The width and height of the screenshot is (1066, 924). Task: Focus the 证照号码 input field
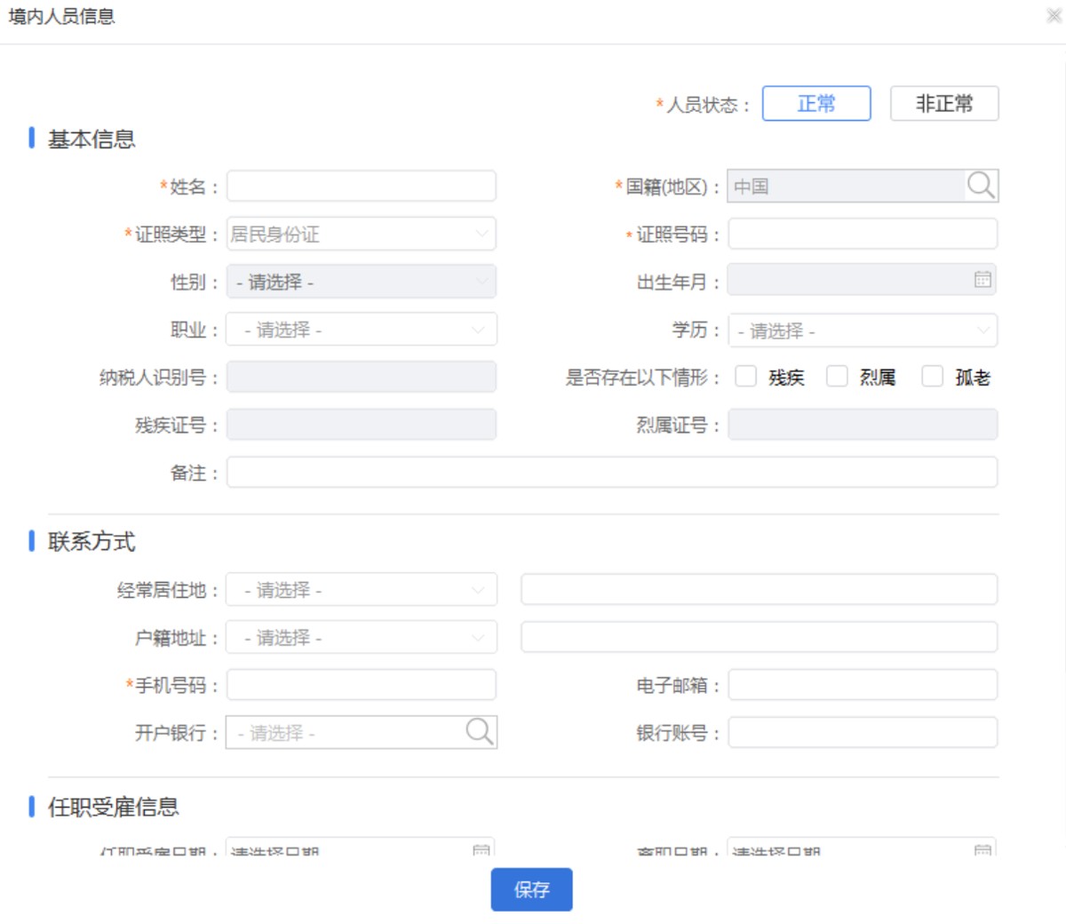pos(863,234)
